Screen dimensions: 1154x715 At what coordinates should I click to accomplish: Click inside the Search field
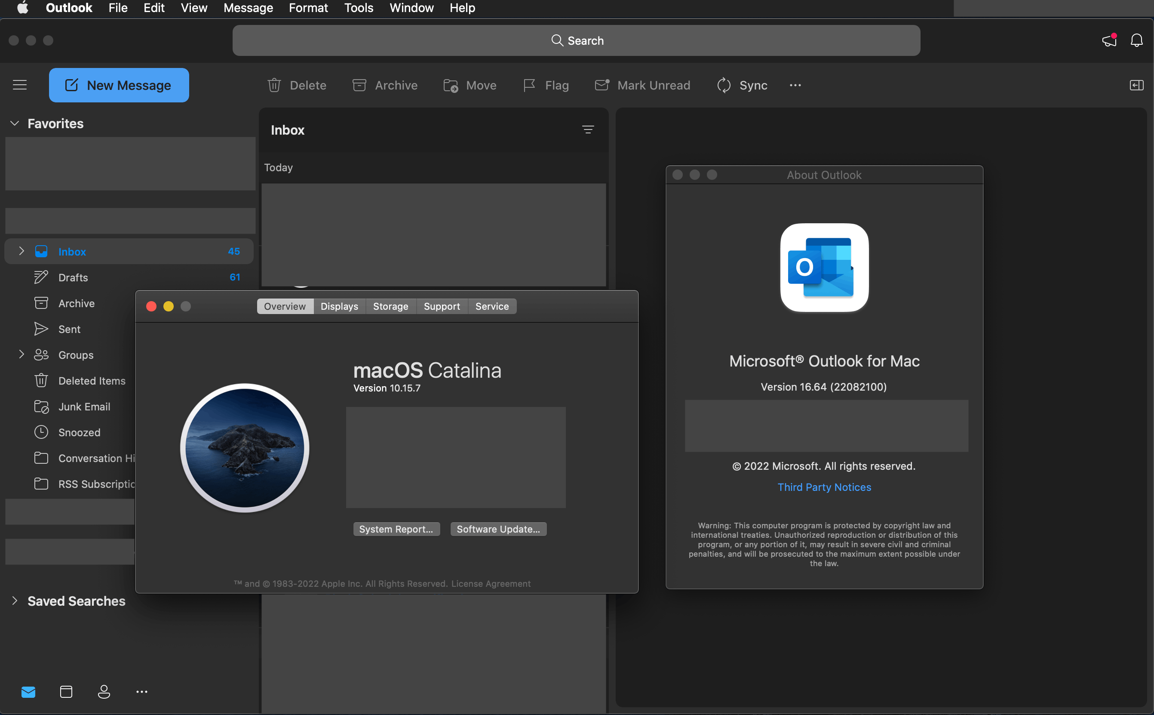576,40
